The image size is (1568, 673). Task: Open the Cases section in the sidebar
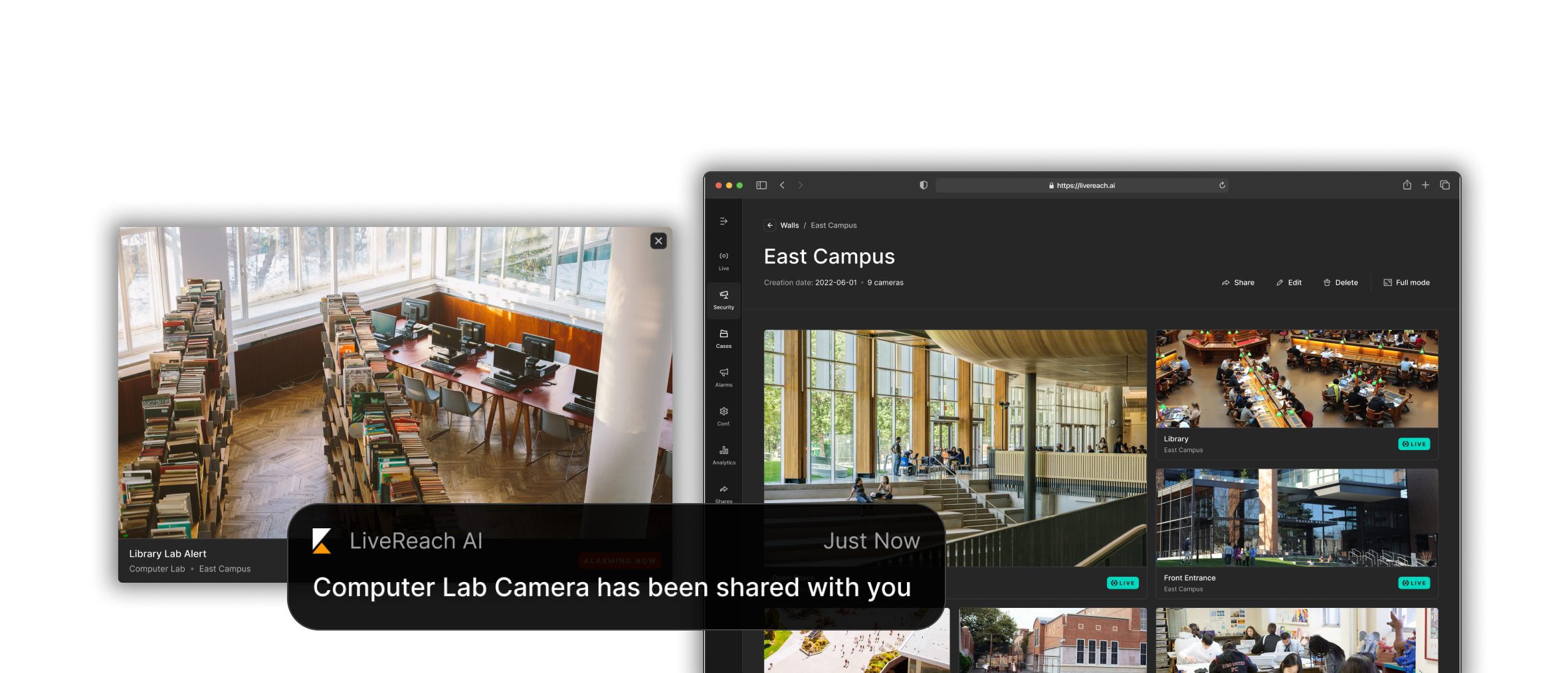pyautogui.click(x=724, y=338)
